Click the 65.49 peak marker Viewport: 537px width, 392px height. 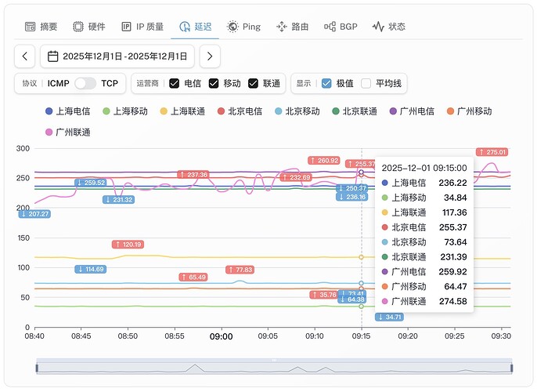[x=193, y=277]
